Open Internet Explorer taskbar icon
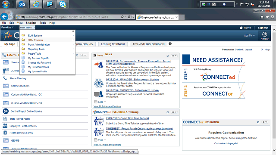This screenshot has height=155, width=276. 36,4
